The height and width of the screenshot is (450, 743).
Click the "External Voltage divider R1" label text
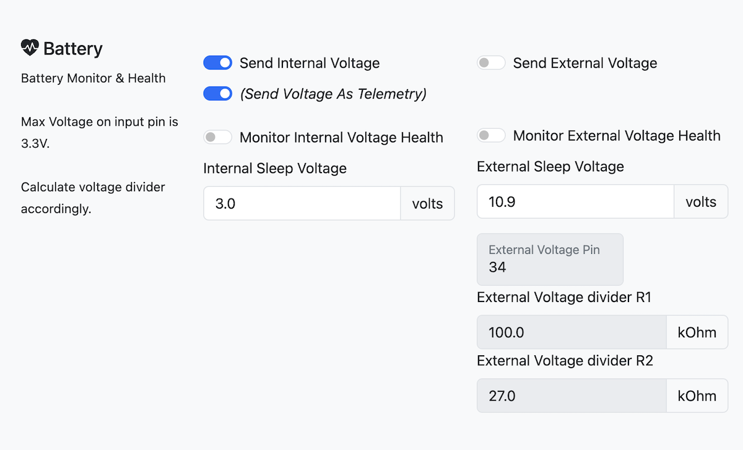564,297
